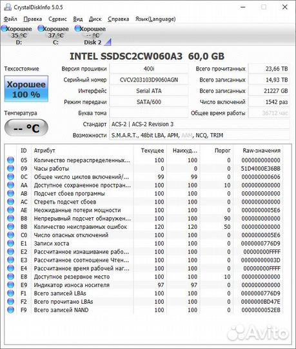Click status circle for attribute AB
This screenshot has width=296, height=349.
(10, 193)
